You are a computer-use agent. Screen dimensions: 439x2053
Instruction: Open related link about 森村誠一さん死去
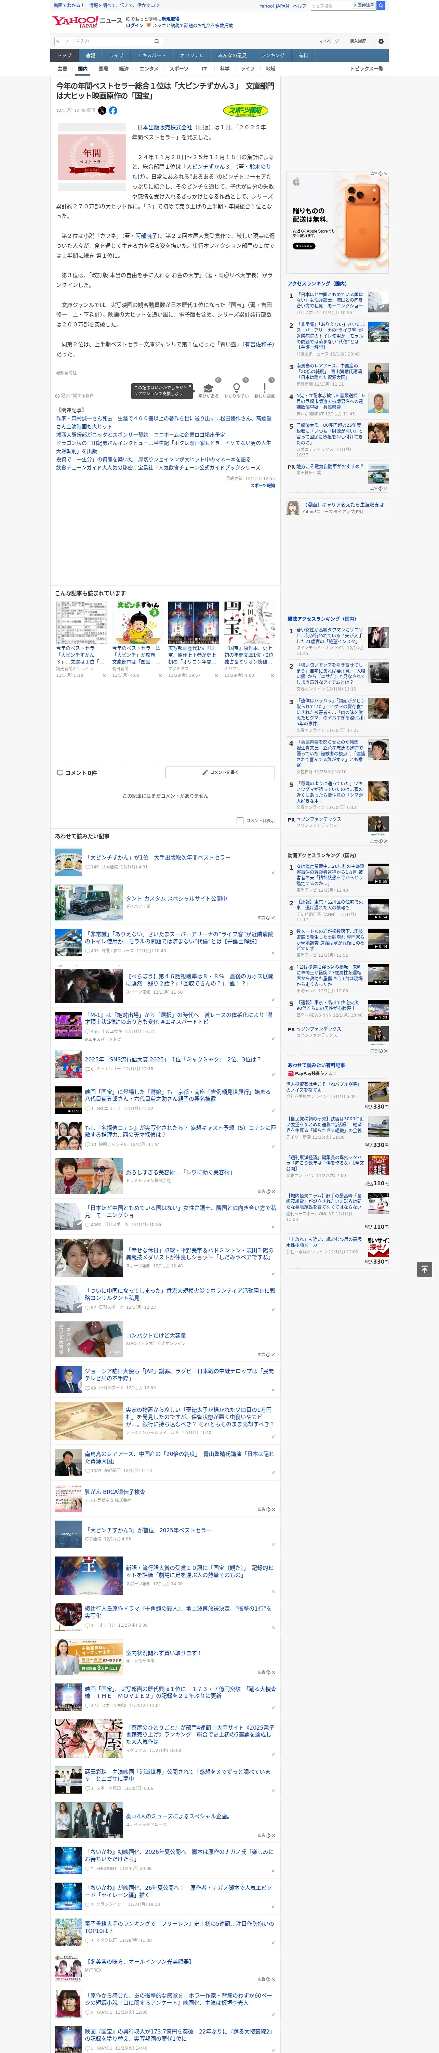click(x=163, y=422)
